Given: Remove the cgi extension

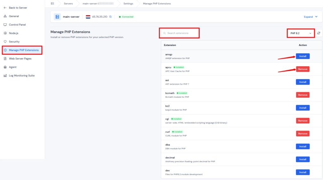Looking at the screenshot, I should [302, 121].
